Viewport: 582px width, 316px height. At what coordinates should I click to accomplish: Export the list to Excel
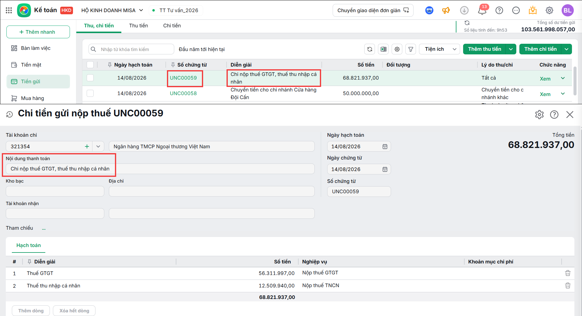coord(383,49)
